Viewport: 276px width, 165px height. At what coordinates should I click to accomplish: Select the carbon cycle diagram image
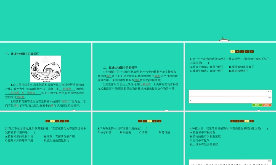(46, 69)
